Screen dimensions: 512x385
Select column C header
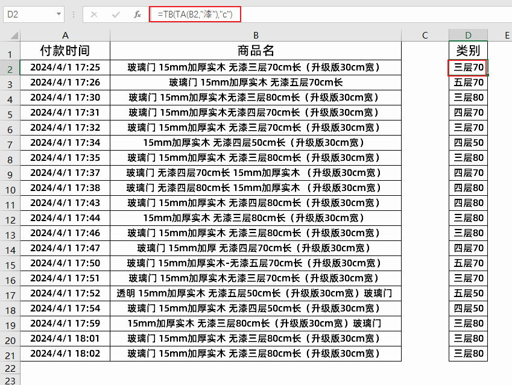(425, 35)
